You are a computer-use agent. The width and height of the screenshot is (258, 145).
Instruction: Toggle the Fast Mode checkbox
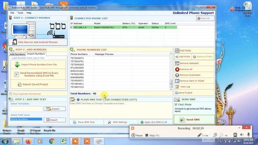pyautogui.click(x=176, y=105)
